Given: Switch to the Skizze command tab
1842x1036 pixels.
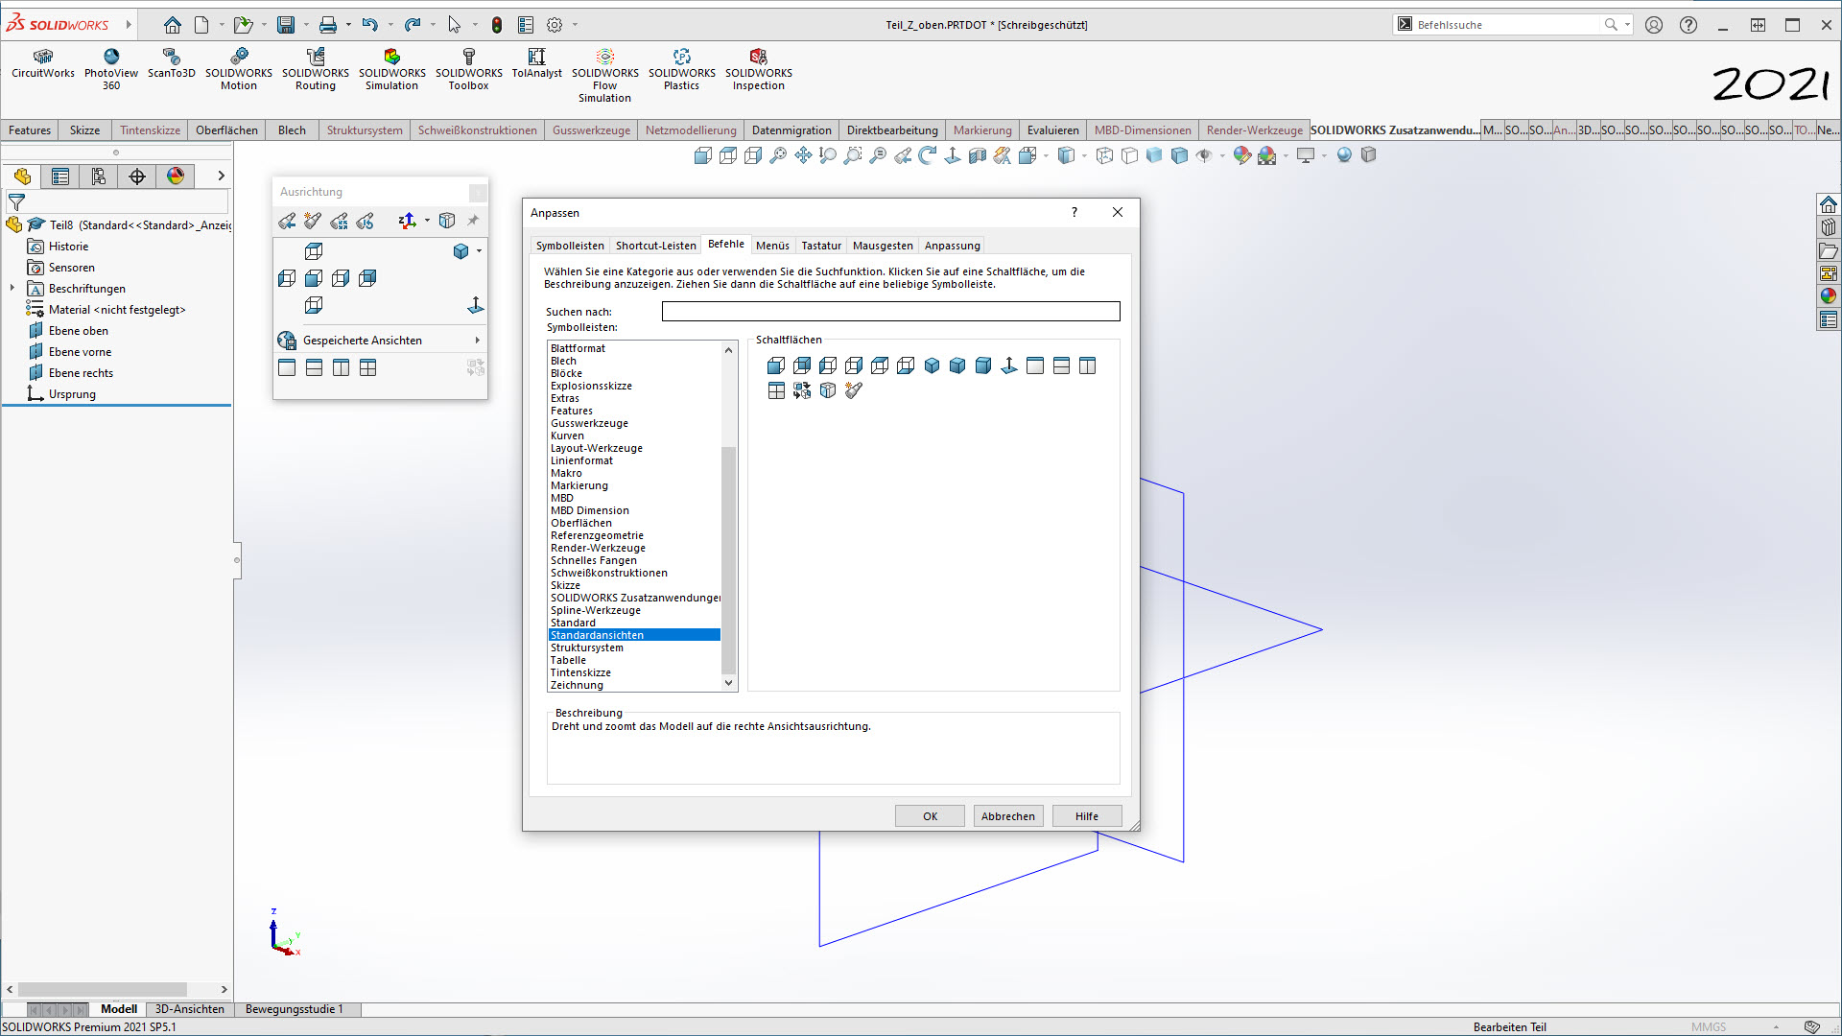Looking at the screenshot, I should 84,130.
